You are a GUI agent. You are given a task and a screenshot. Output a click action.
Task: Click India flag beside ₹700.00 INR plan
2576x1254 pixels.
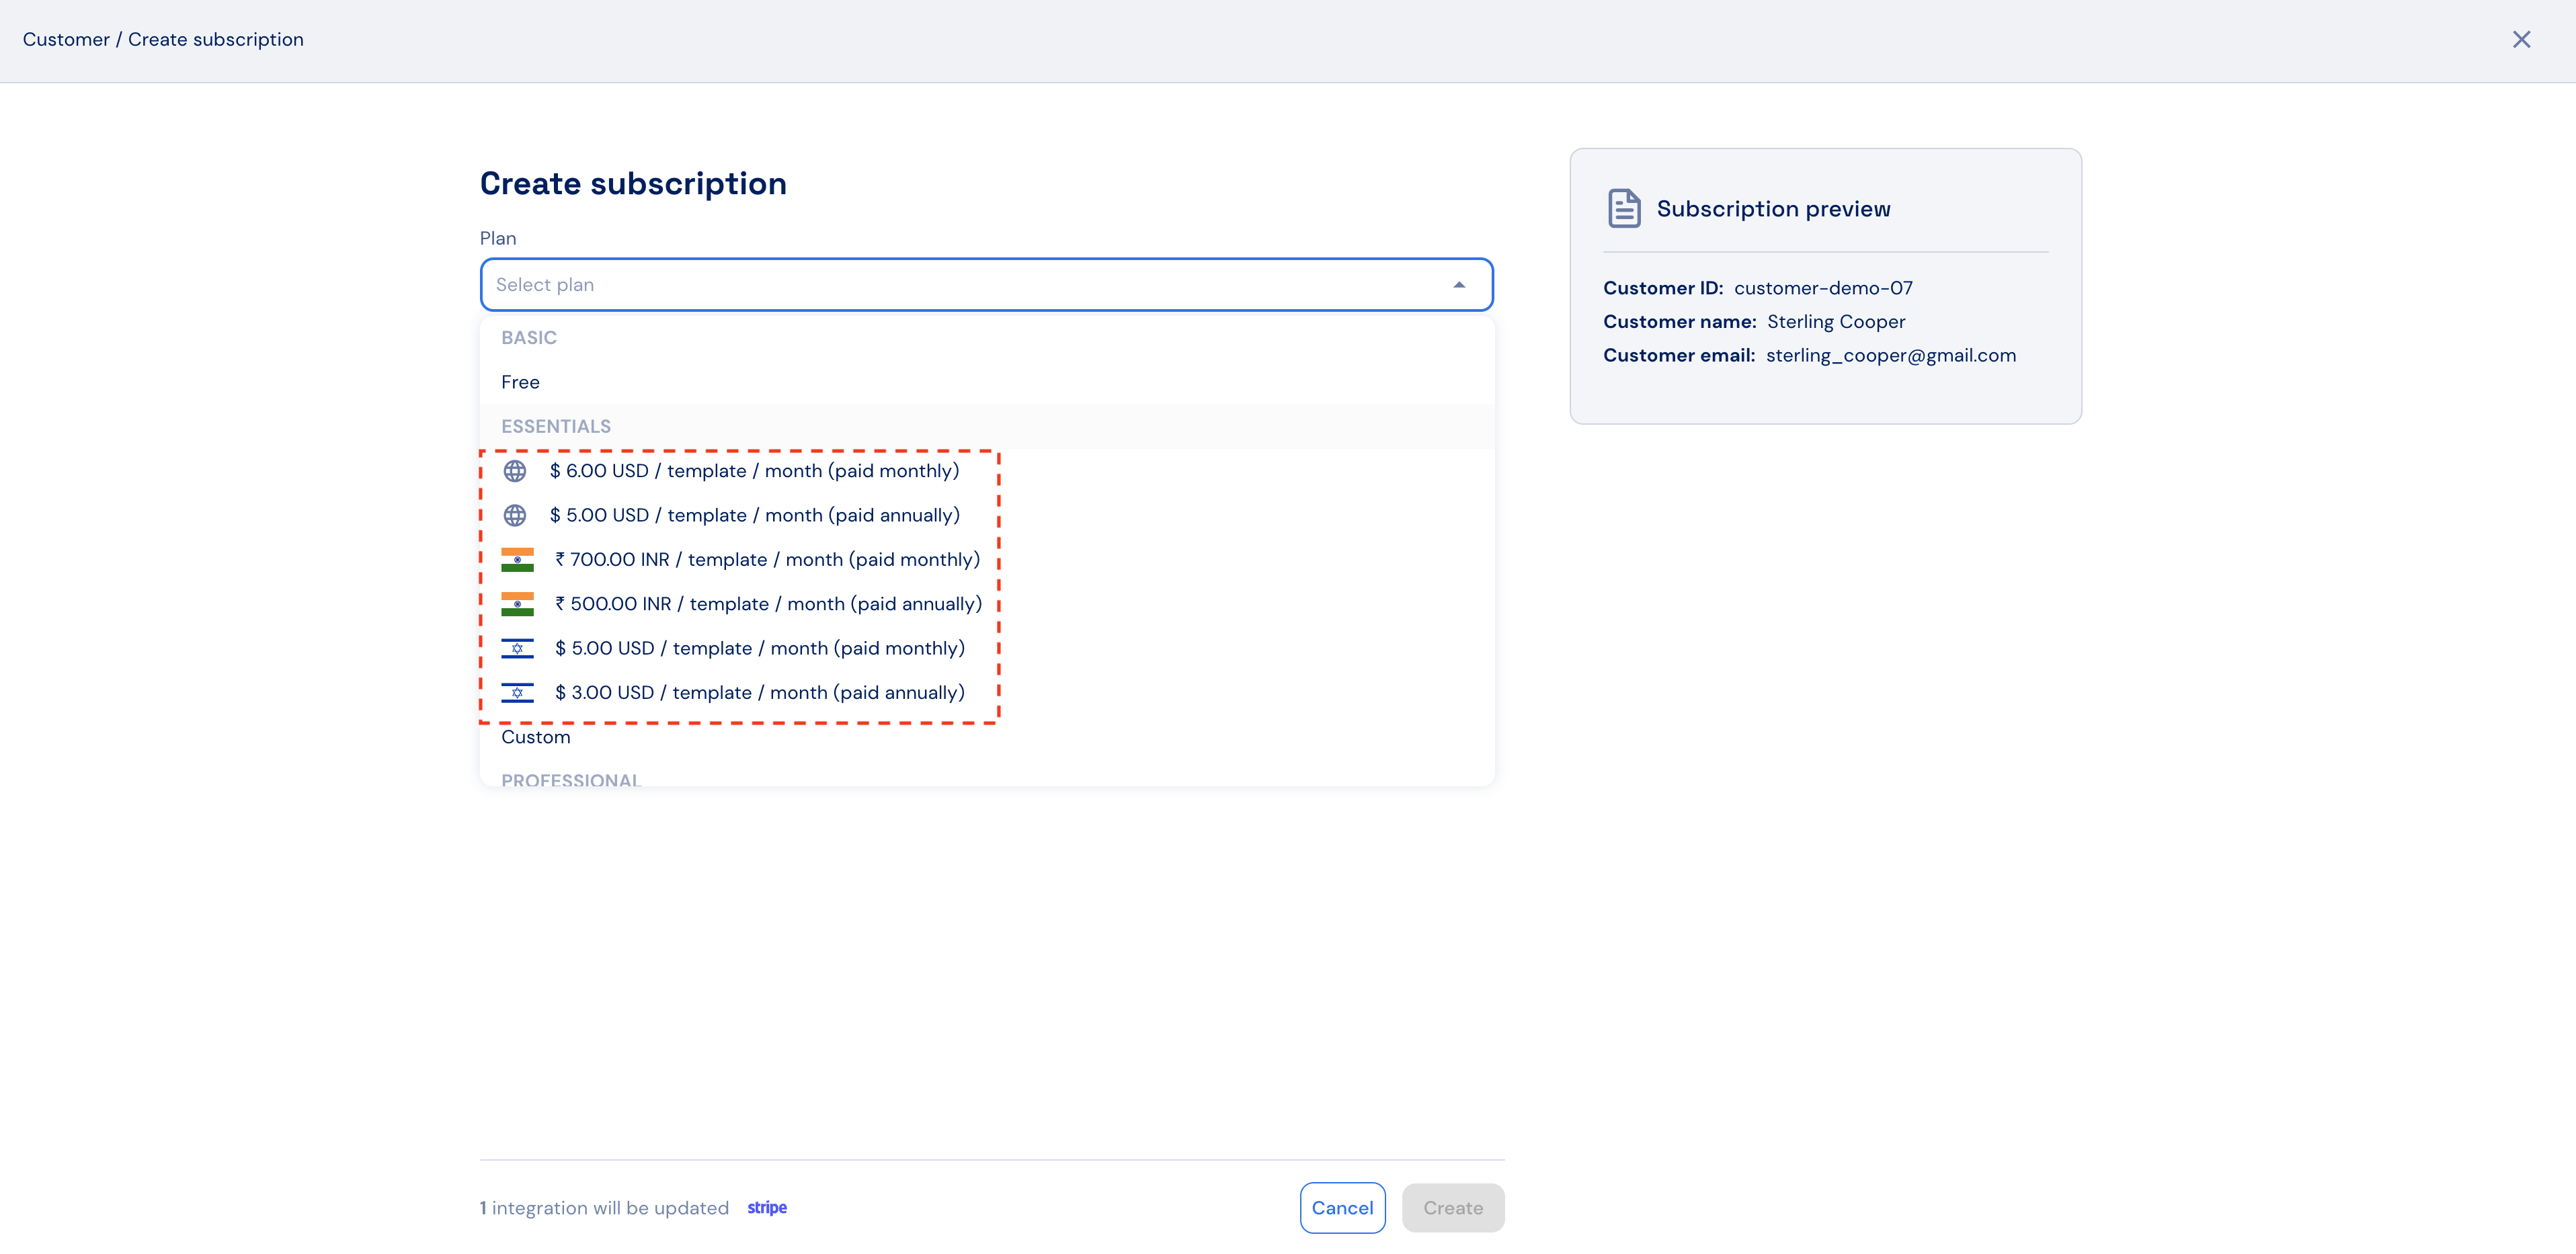tap(517, 560)
